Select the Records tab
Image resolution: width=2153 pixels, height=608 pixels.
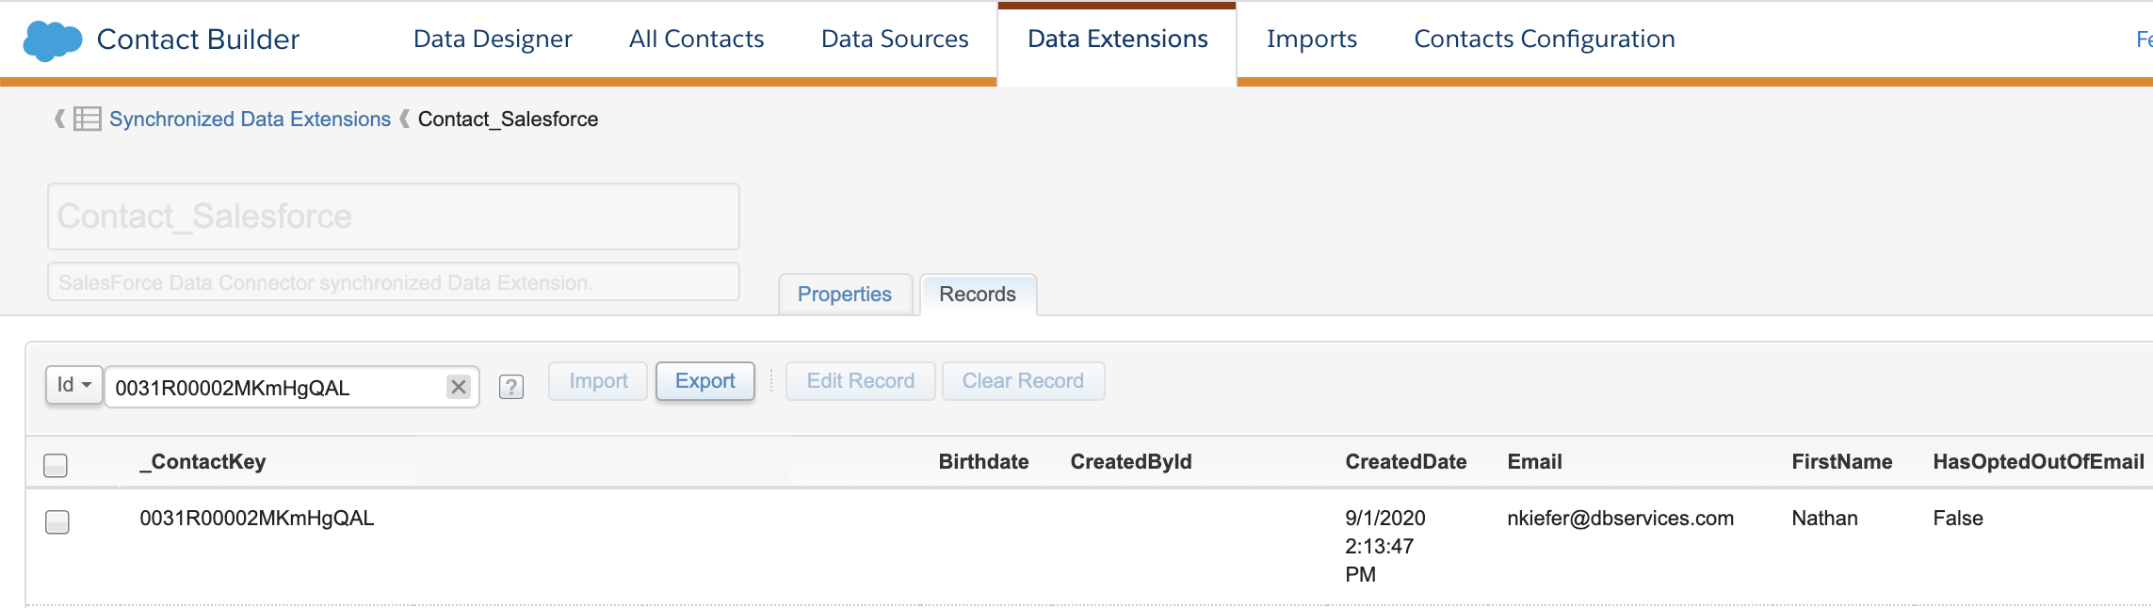pyautogui.click(x=978, y=295)
